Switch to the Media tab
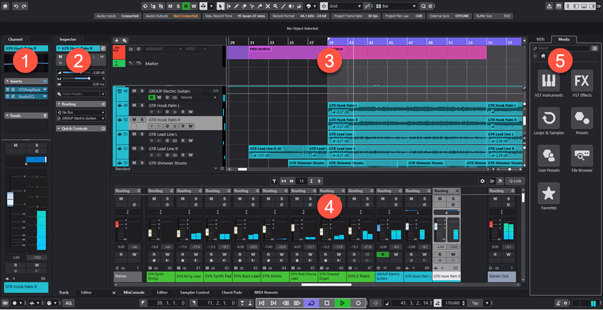Image resolution: width=603 pixels, height=310 pixels. click(x=564, y=39)
